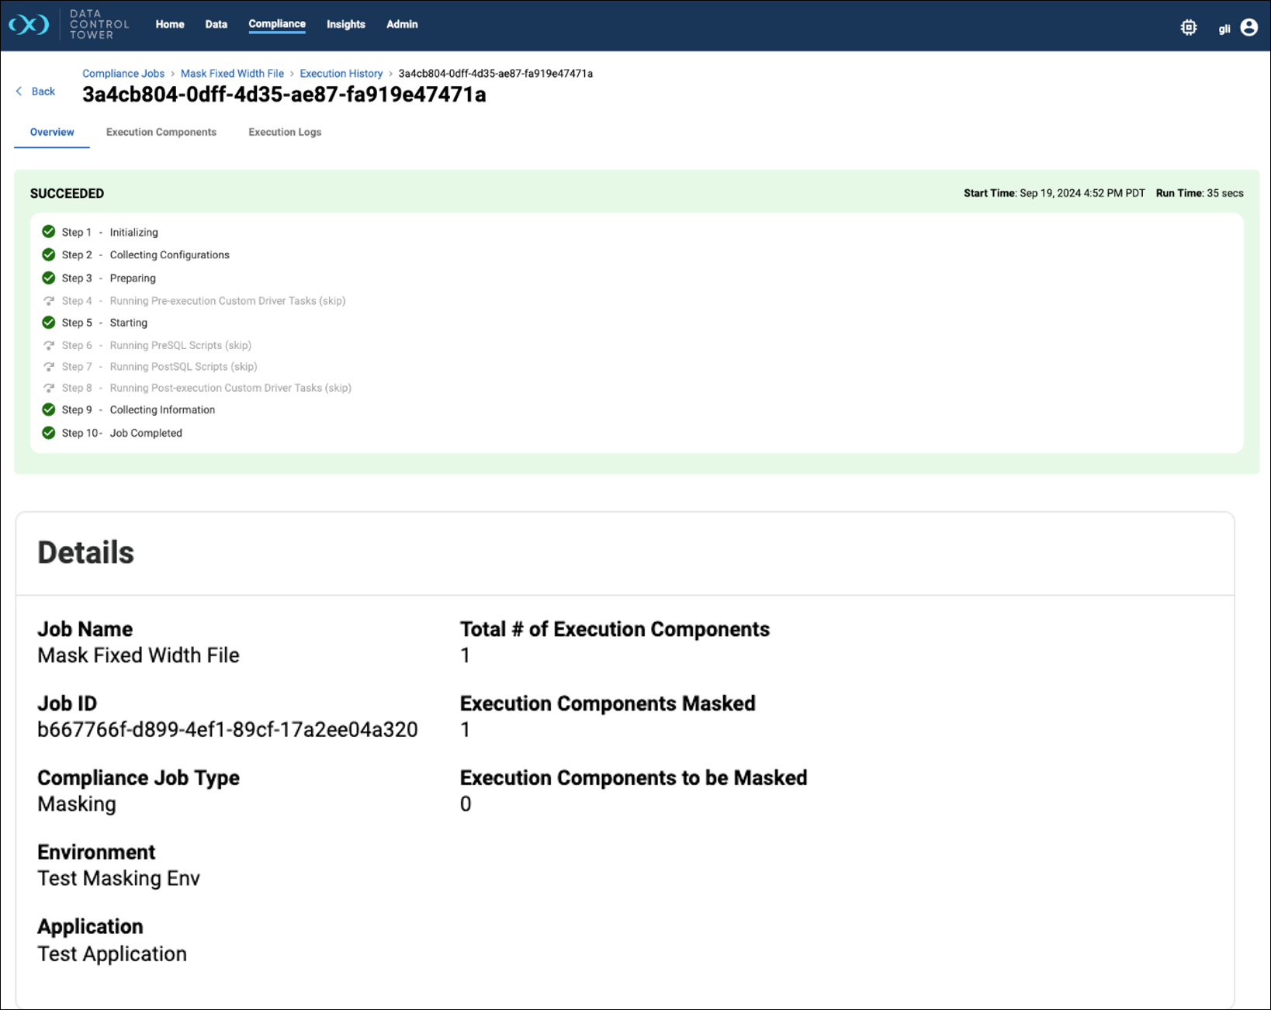Click green checkmark beside Collecting Configurations
Viewport: 1271px width, 1010px height.
(x=49, y=254)
